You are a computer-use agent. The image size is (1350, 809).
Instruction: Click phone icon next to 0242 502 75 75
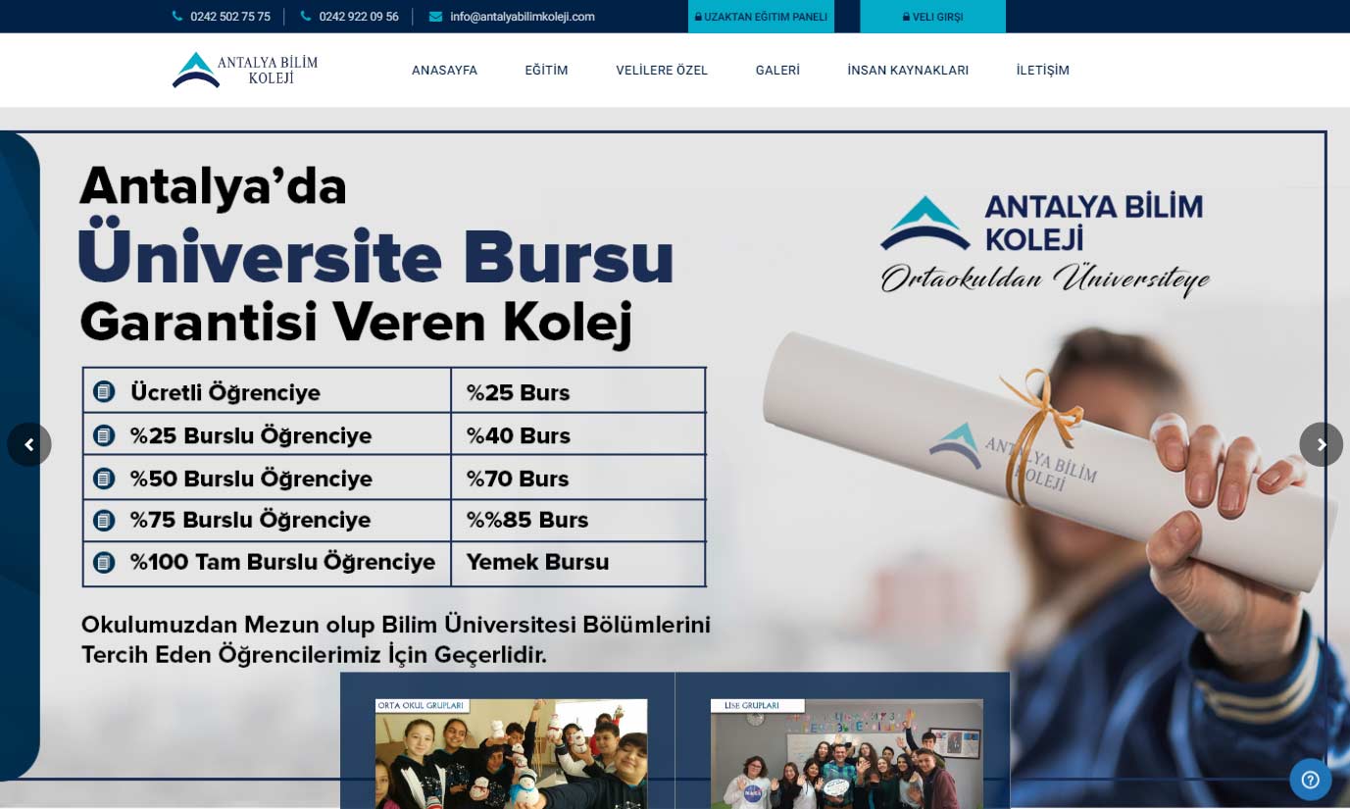tap(177, 17)
